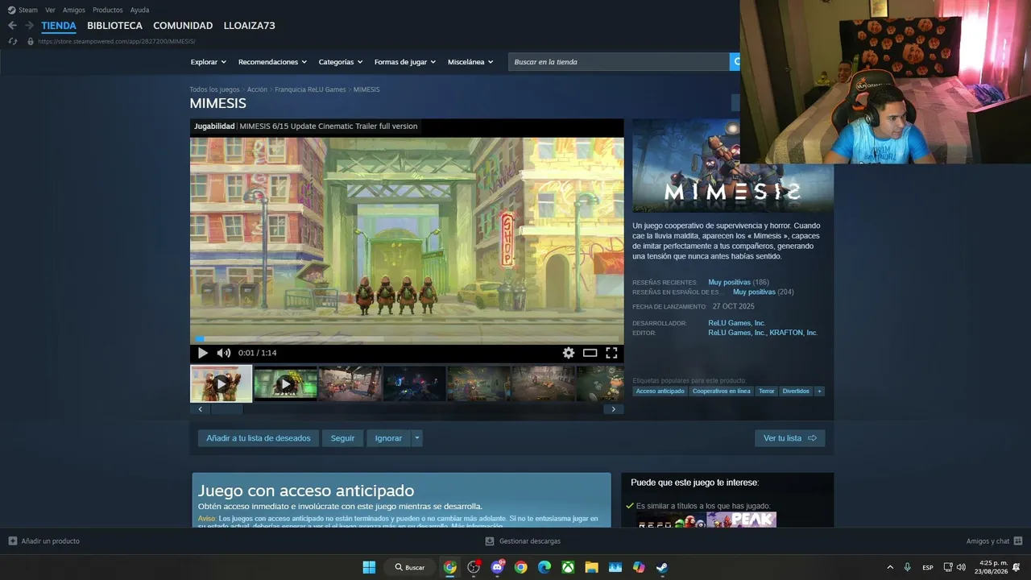Image resolution: width=1031 pixels, height=580 pixels.
Task: Open the LLOAIZA73 profile tab
Action: pyautogui.click(x=250, y=26)
